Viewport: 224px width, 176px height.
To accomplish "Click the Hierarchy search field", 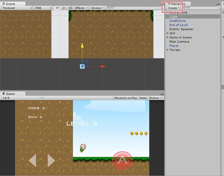I will click(x=201, y=7).
